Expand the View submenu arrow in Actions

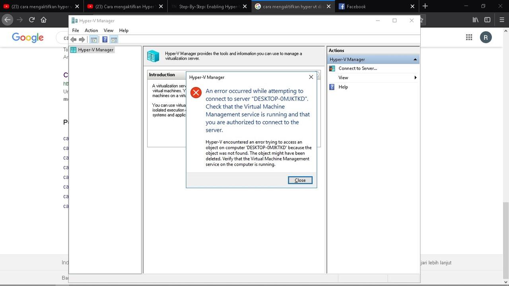pos(415,78)
